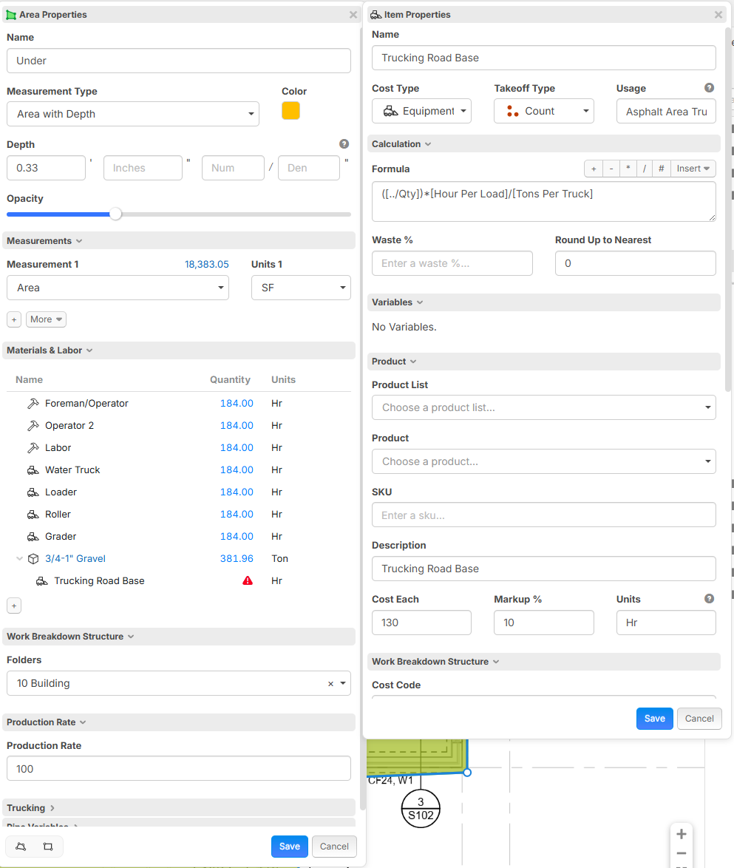Click the Usage help icon

tap(709, 88)
